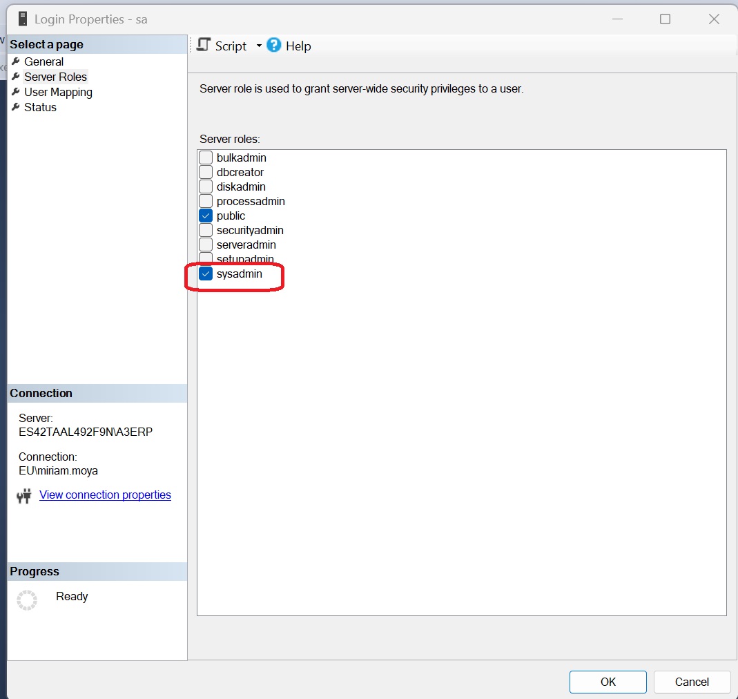Minimize the Login Properties window
The width and height of the screenshot is (738, 699).
[617, 19]
